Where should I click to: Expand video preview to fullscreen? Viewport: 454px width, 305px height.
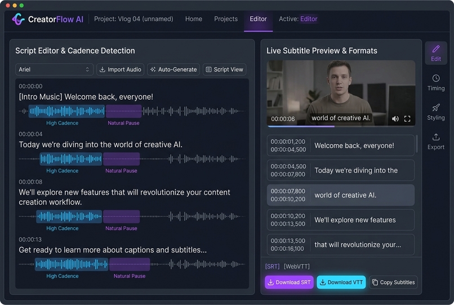coord(407,118)
